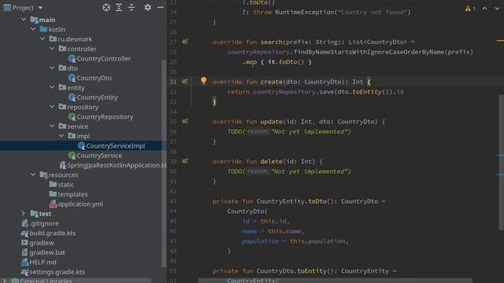
Task: Click the toEntity call on line 32
Action: [367, 92]
